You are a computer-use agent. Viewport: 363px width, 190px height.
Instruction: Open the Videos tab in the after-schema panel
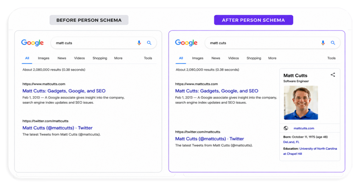233,58
